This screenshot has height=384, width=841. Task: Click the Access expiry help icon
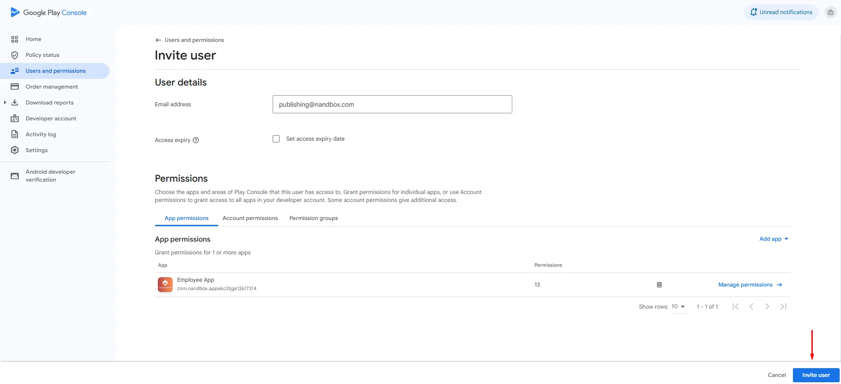tap(196, 140)
